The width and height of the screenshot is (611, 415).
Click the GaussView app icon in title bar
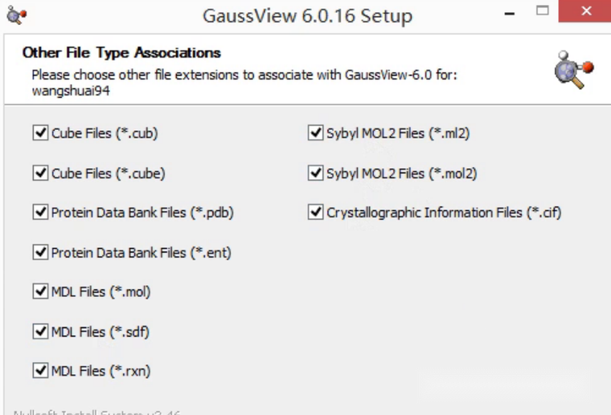[16, 15]
